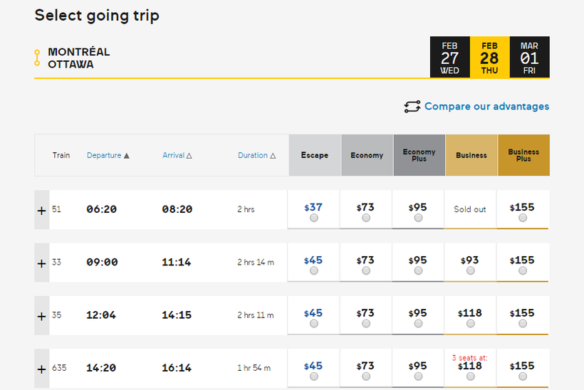Switch to Feb 27 Wednesday date tab
Screen dimensions: 584x390
[449, 57]
